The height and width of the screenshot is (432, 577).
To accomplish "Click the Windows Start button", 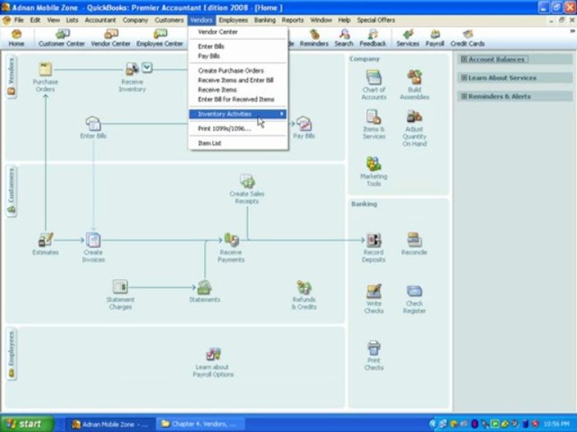I will point(26,424).
